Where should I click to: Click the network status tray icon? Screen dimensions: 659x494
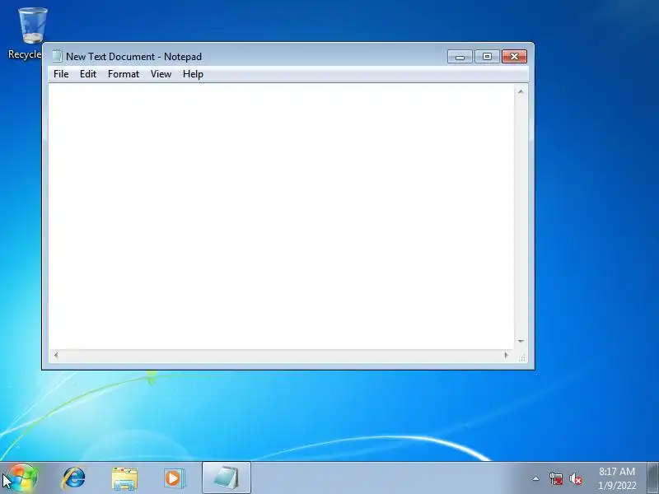click(x=555, y=478)
